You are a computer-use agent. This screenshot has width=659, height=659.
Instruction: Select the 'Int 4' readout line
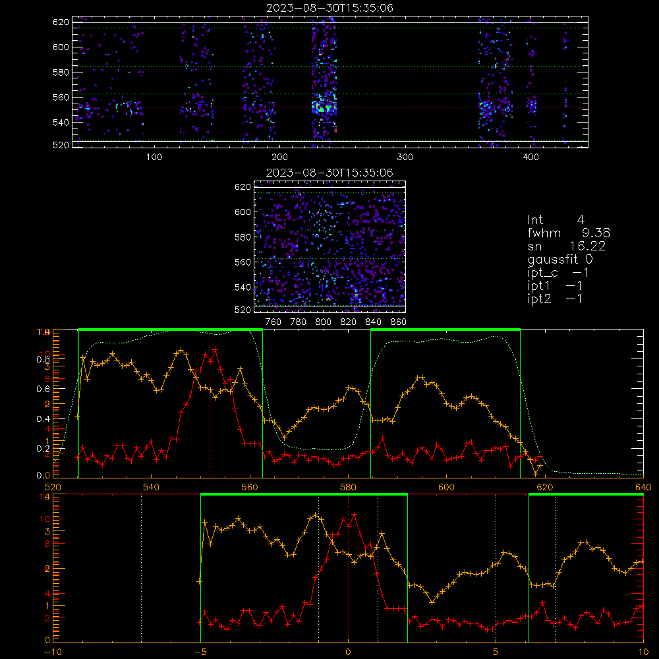pyautogui.click(x=556, y=220)
